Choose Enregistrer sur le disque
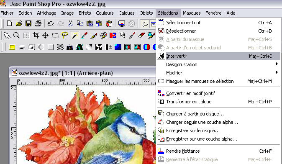The image size is (282, 164). click(x=218, y=131)
